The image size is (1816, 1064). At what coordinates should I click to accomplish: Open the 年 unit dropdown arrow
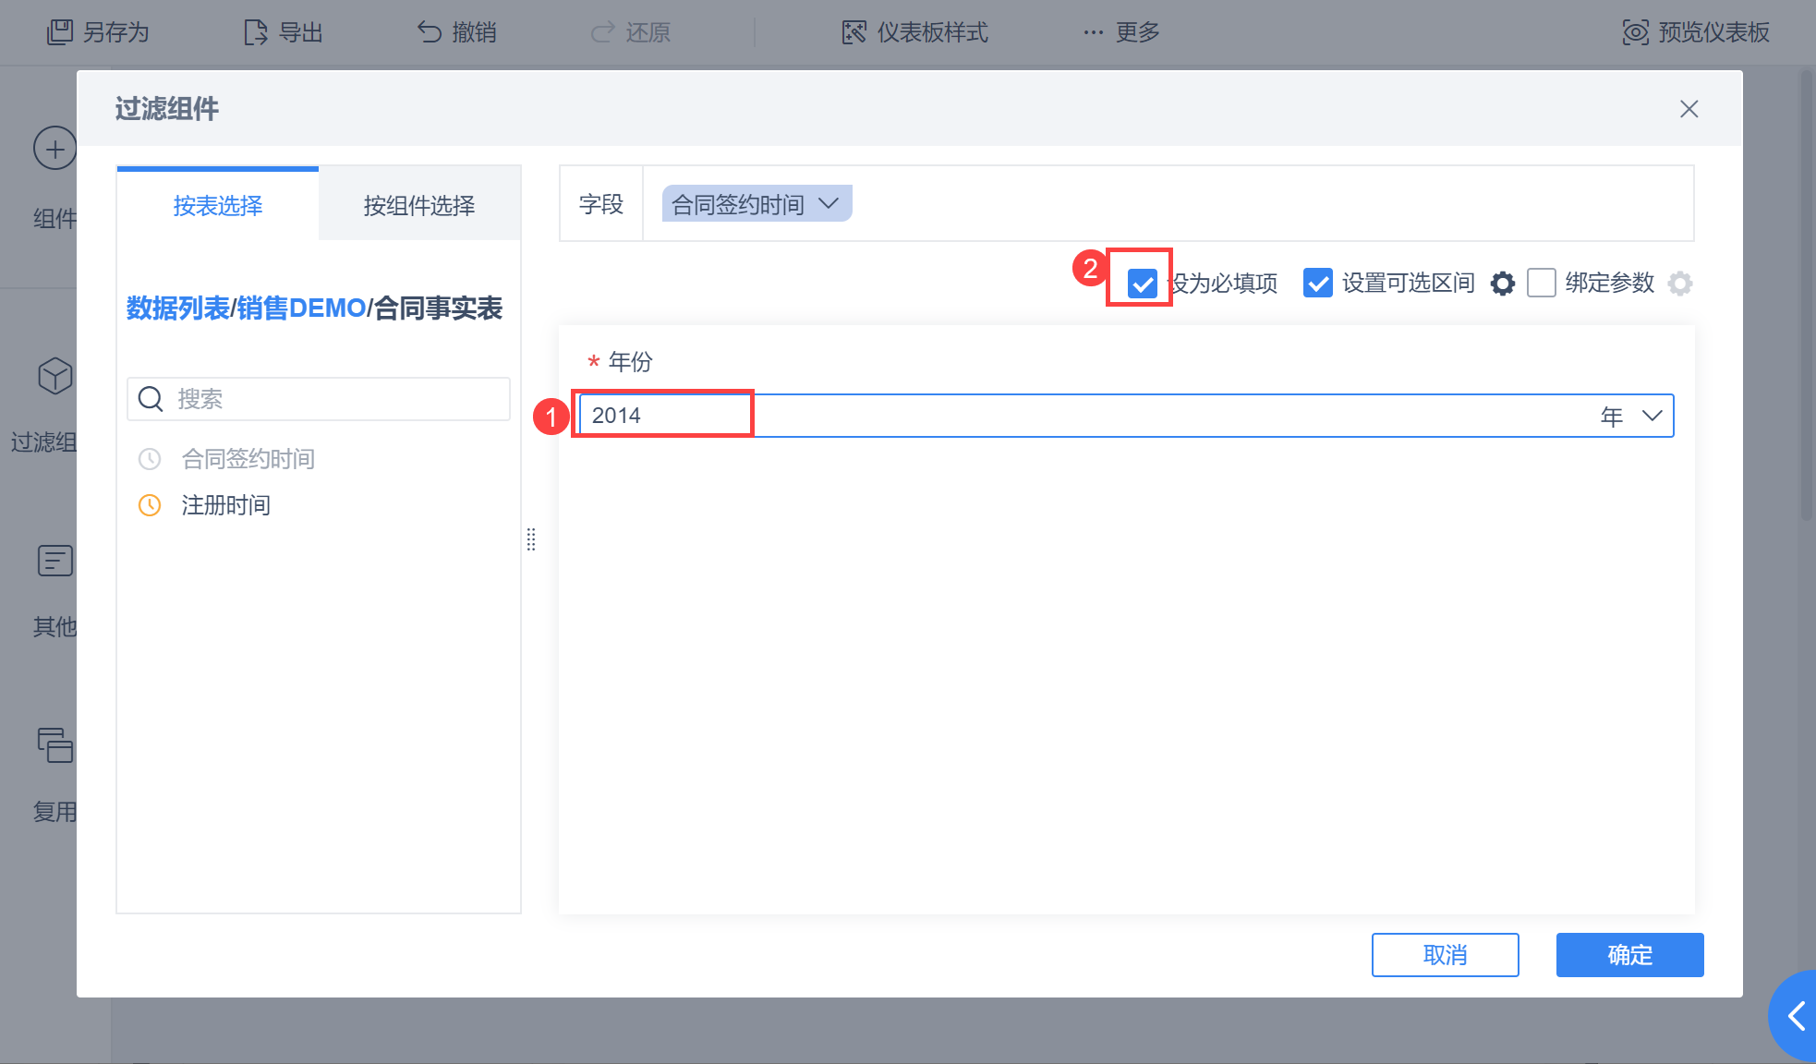click(1653, 416)
